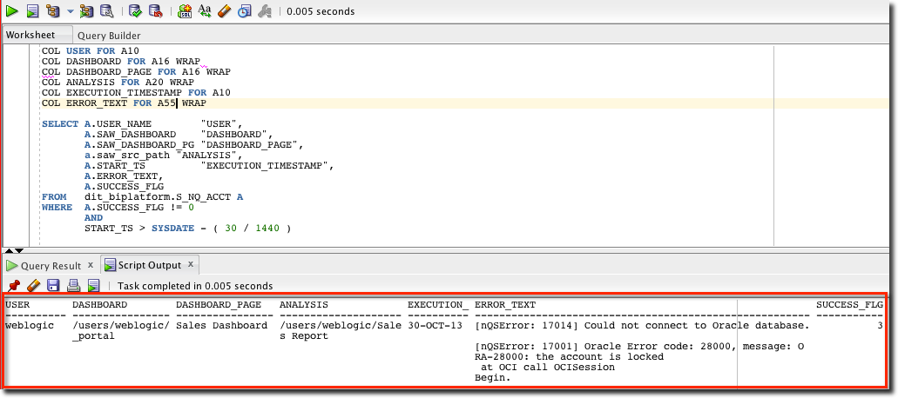Click the 'A.SUCCESS_FLG != 0' condition
This screenshot has height=398, width=898.
coord(139,208)
